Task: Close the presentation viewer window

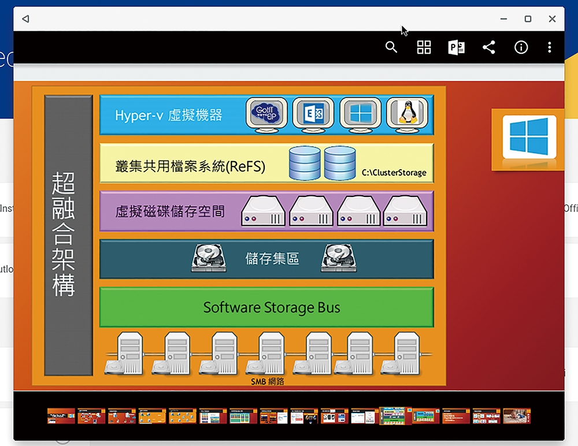Action: tap(552, 19)
